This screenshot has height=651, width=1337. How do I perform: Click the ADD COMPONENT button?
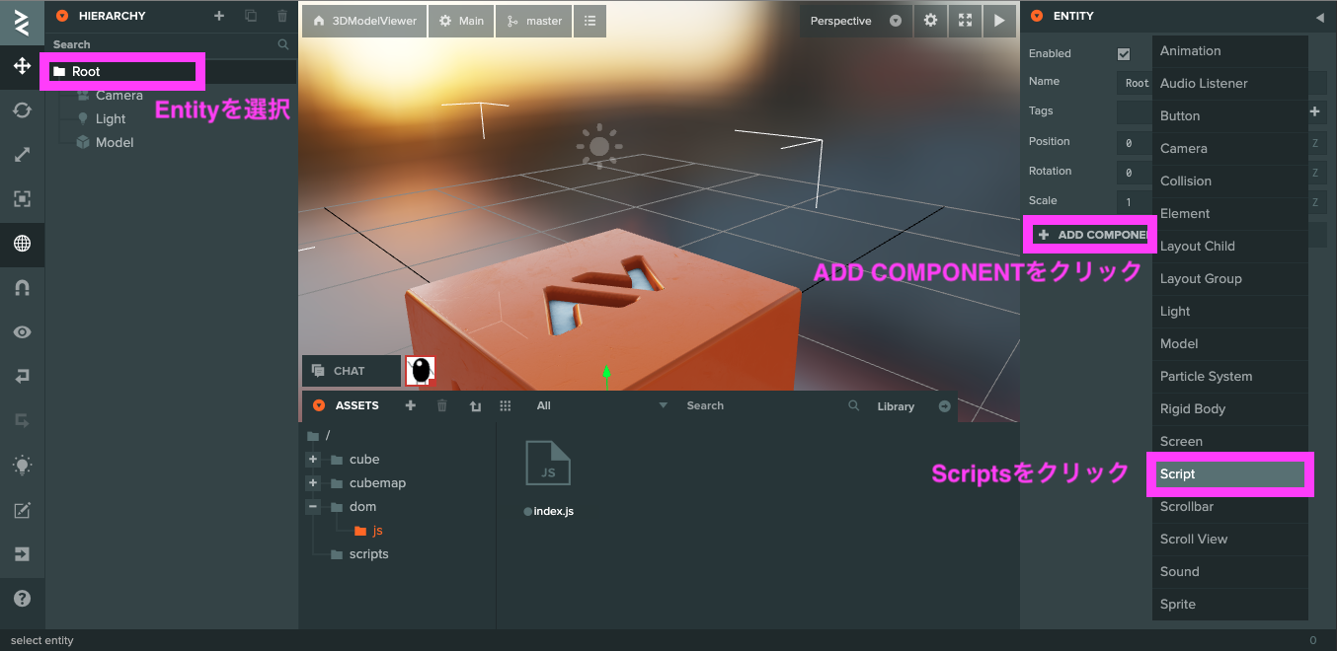(1091, 235)
